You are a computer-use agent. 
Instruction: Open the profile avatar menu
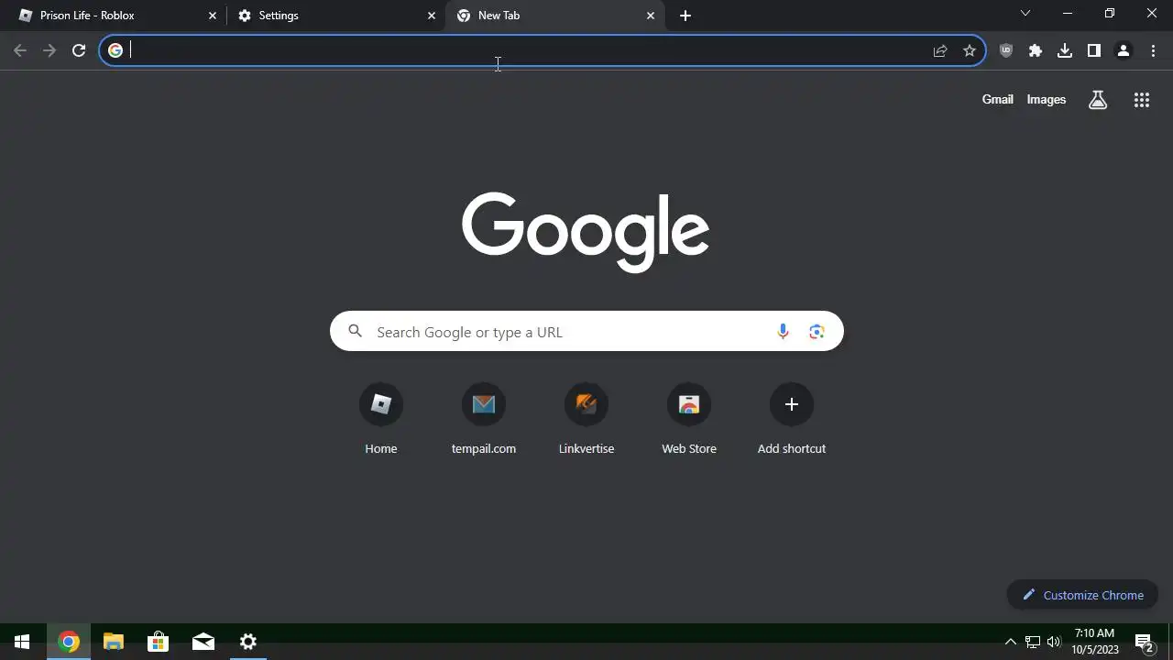(1124, 50)
